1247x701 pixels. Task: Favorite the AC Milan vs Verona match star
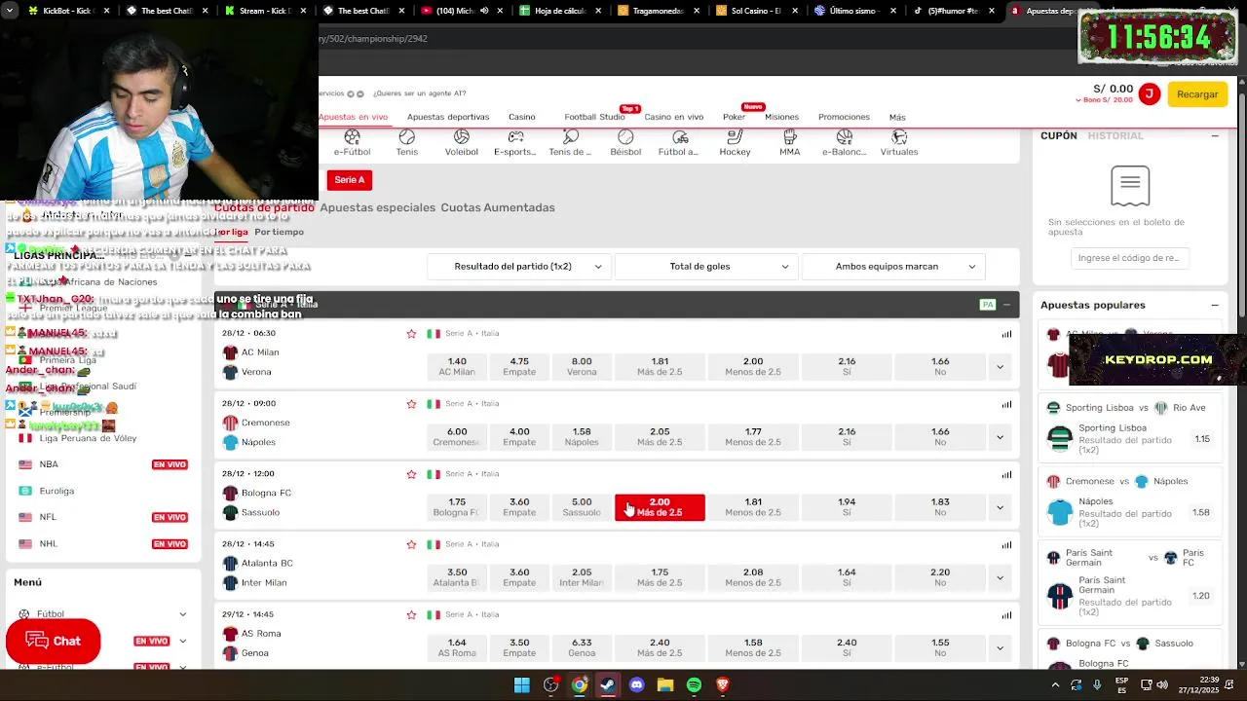coord(411,334)
